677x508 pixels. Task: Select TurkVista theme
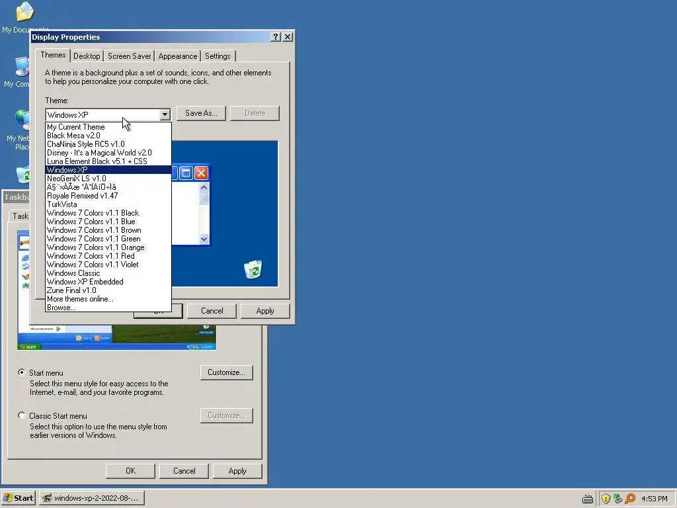click(108, 204)
